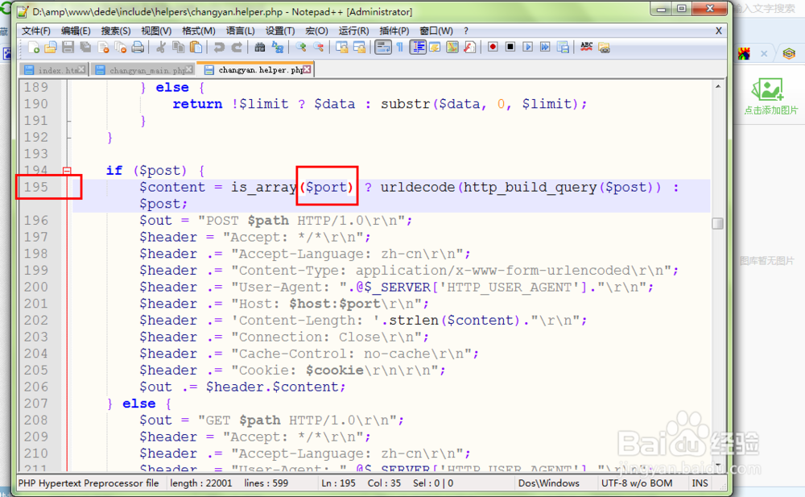Screen dimensions: 805x497
Task: Place cursor on $out .= $header.$content; line
Action: 242,387
